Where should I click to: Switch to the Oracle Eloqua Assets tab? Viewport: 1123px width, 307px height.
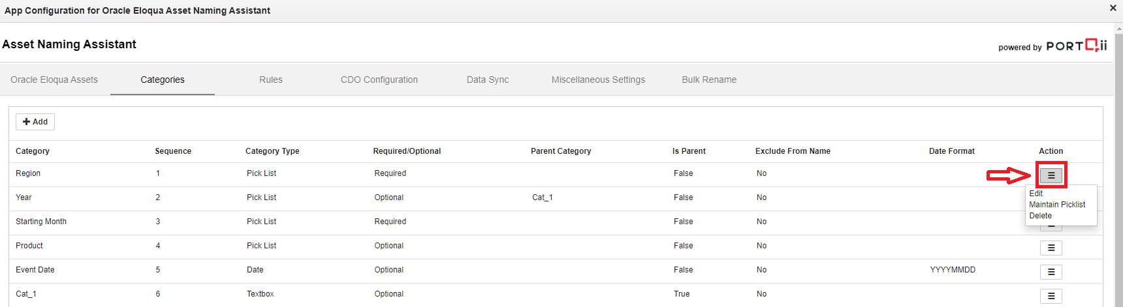[x=54, y=80]
